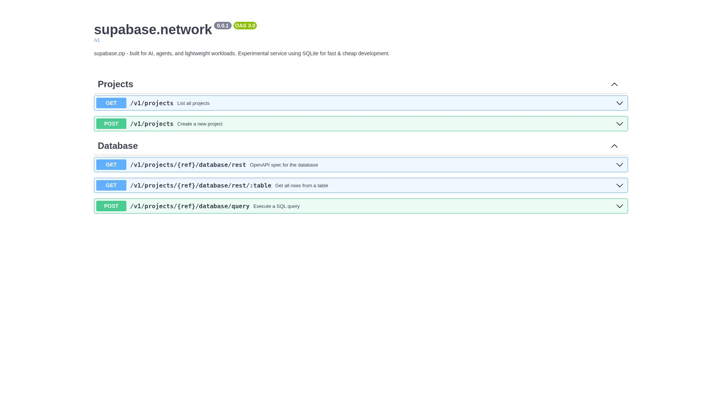722x406 pixels.
Task: Click path /v1/projects/{ref}/database/query
Action: (190, 206)
